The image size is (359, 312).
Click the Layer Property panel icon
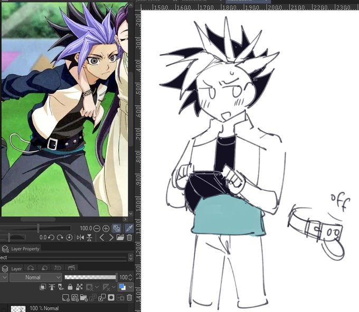pos(5,249)
